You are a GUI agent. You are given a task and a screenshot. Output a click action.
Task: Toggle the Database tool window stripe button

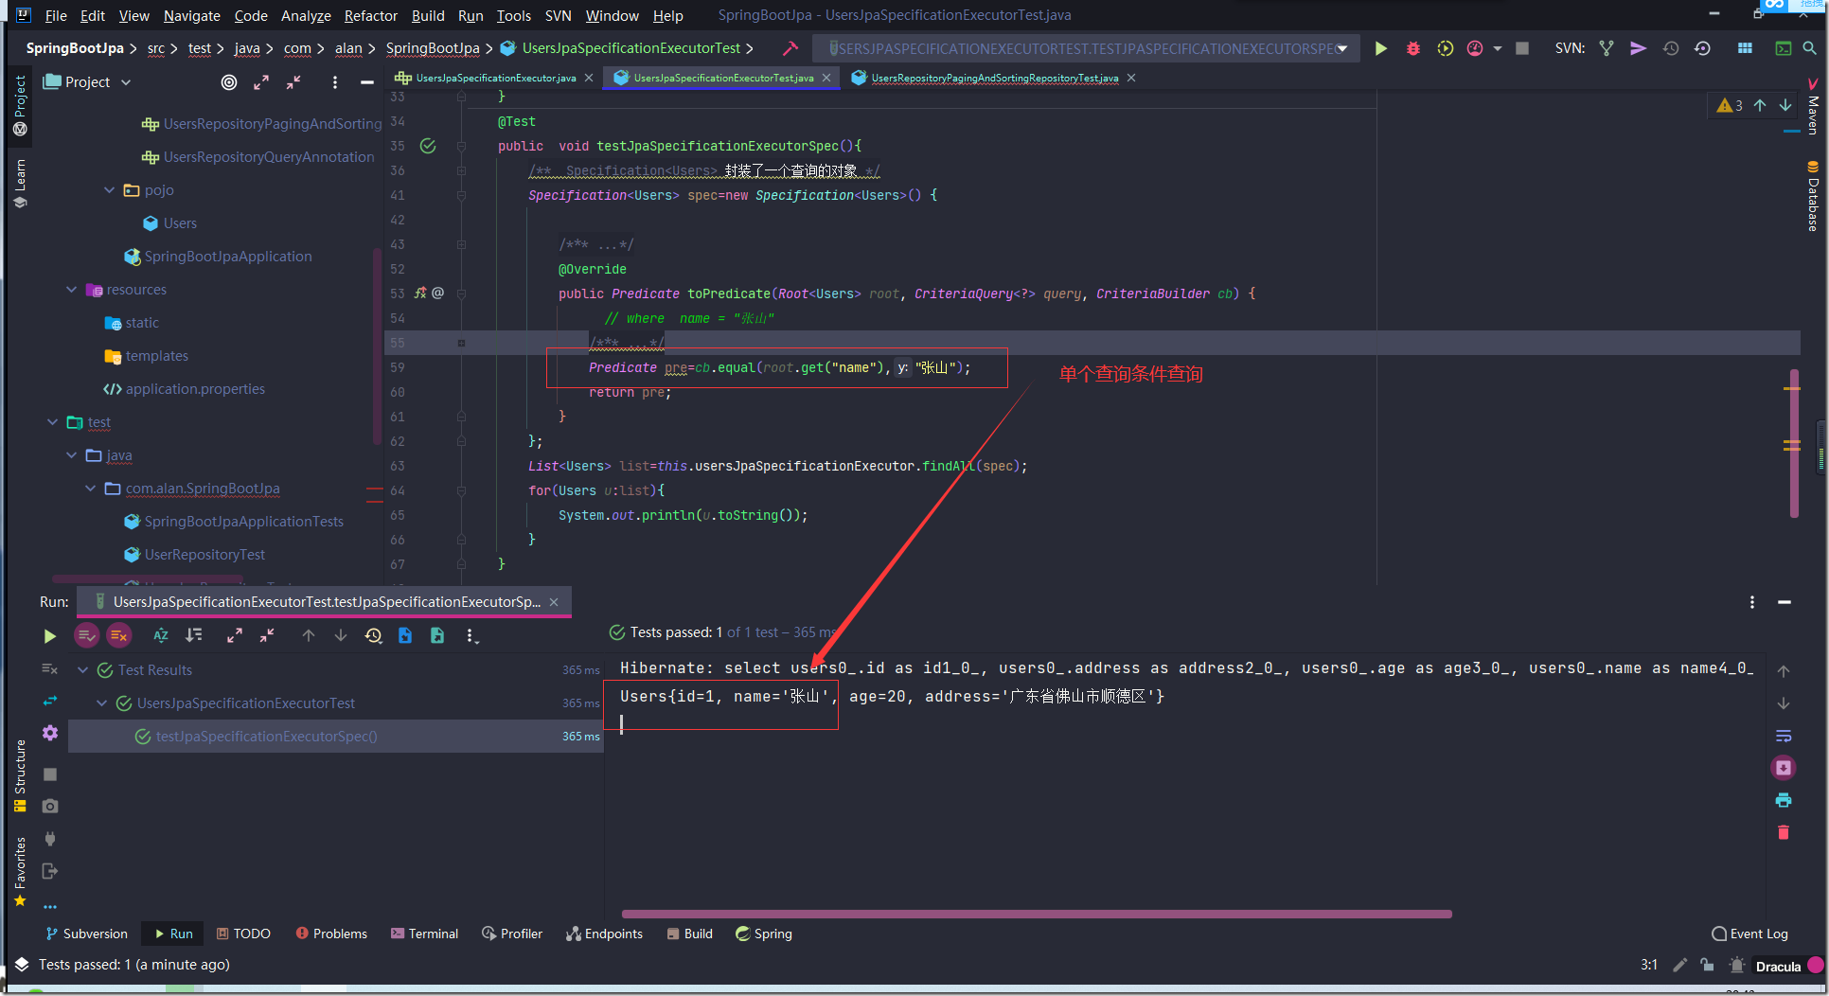(1813, 196)
